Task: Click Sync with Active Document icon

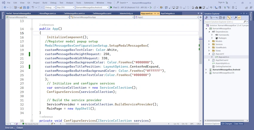Action: (217, 18)
